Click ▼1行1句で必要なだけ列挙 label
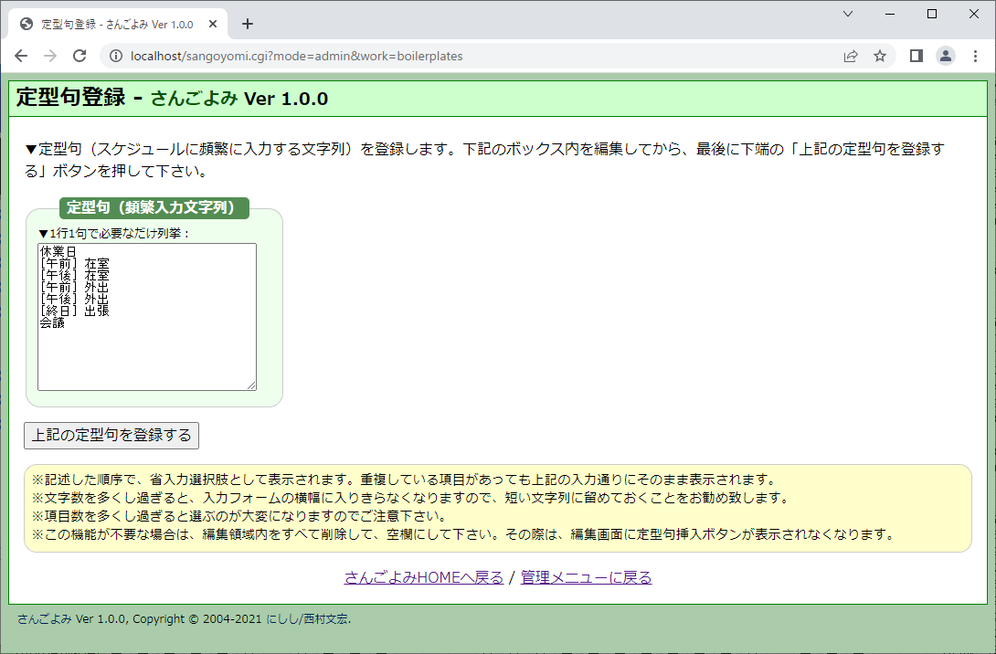This screenshot has height=654, width=996. (x=114, y=233)
